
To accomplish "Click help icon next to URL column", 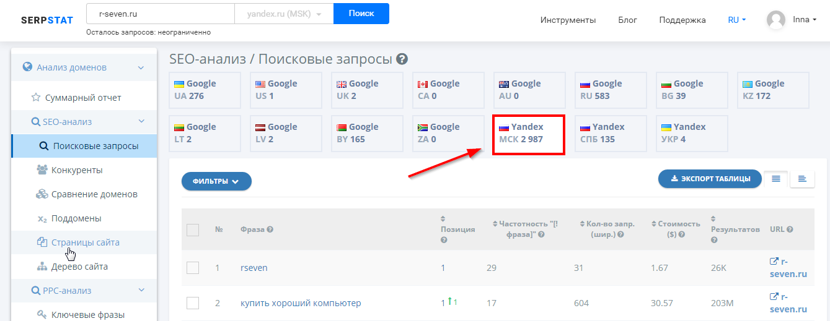I will tap(790, 229).
